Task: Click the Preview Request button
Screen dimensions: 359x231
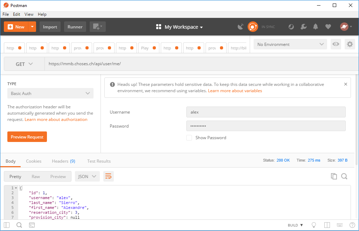Action: [x=27, y=137]
